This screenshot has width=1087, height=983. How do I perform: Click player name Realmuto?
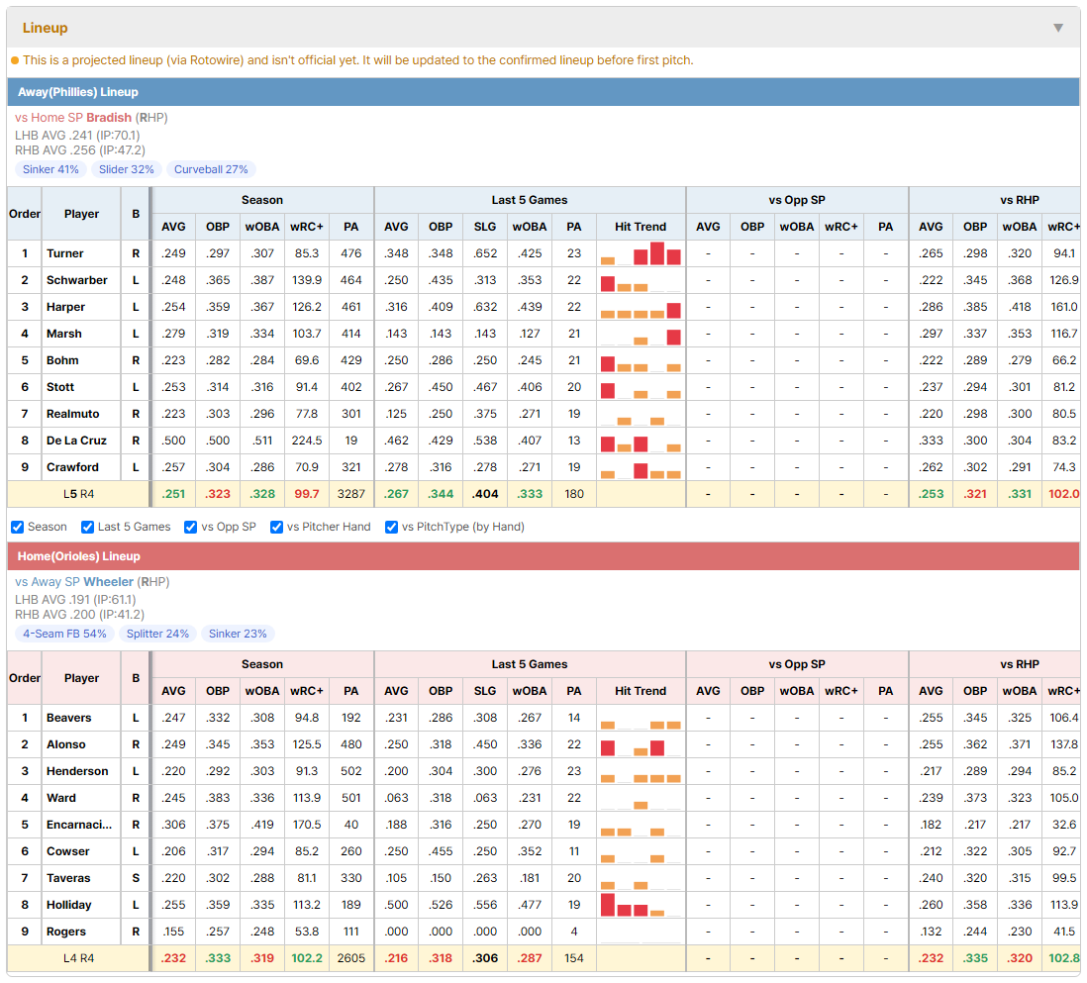[73, 414]
